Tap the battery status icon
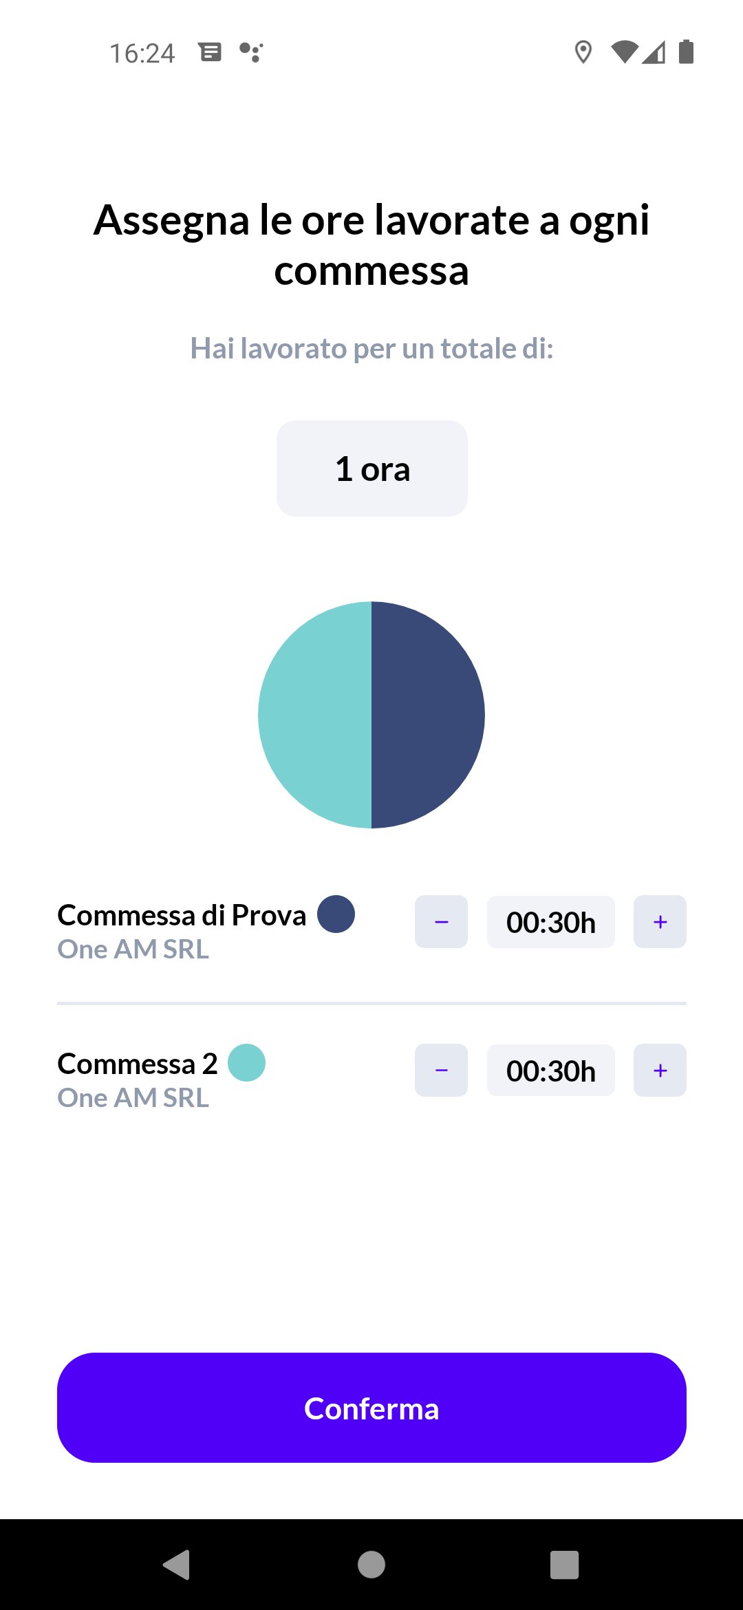The height and width of the screenshot is (1610, 743). (x=686, y=52)
